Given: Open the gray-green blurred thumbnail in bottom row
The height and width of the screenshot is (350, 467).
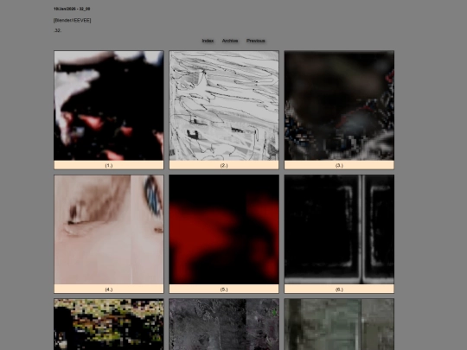Looking at the screenshot, I should click(x=339, y=324).
